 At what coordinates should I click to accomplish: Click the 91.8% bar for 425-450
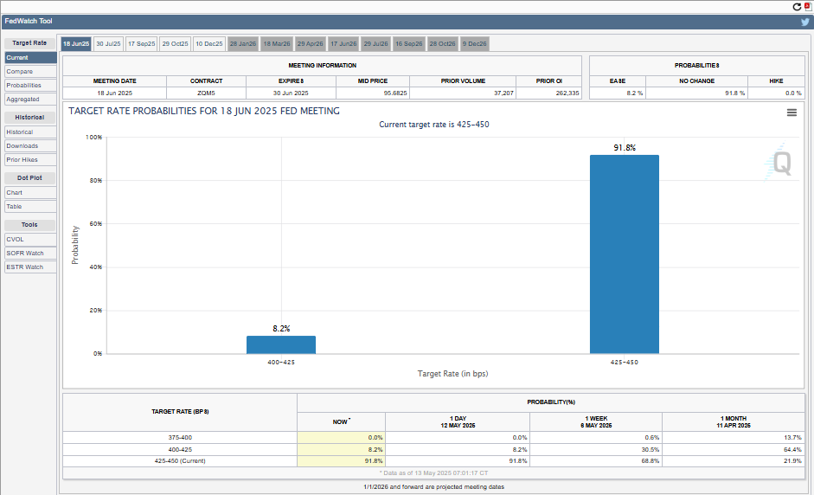(624, 254)
